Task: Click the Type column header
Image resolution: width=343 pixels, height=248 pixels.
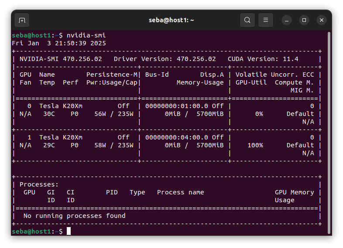Action: point(137,193)
